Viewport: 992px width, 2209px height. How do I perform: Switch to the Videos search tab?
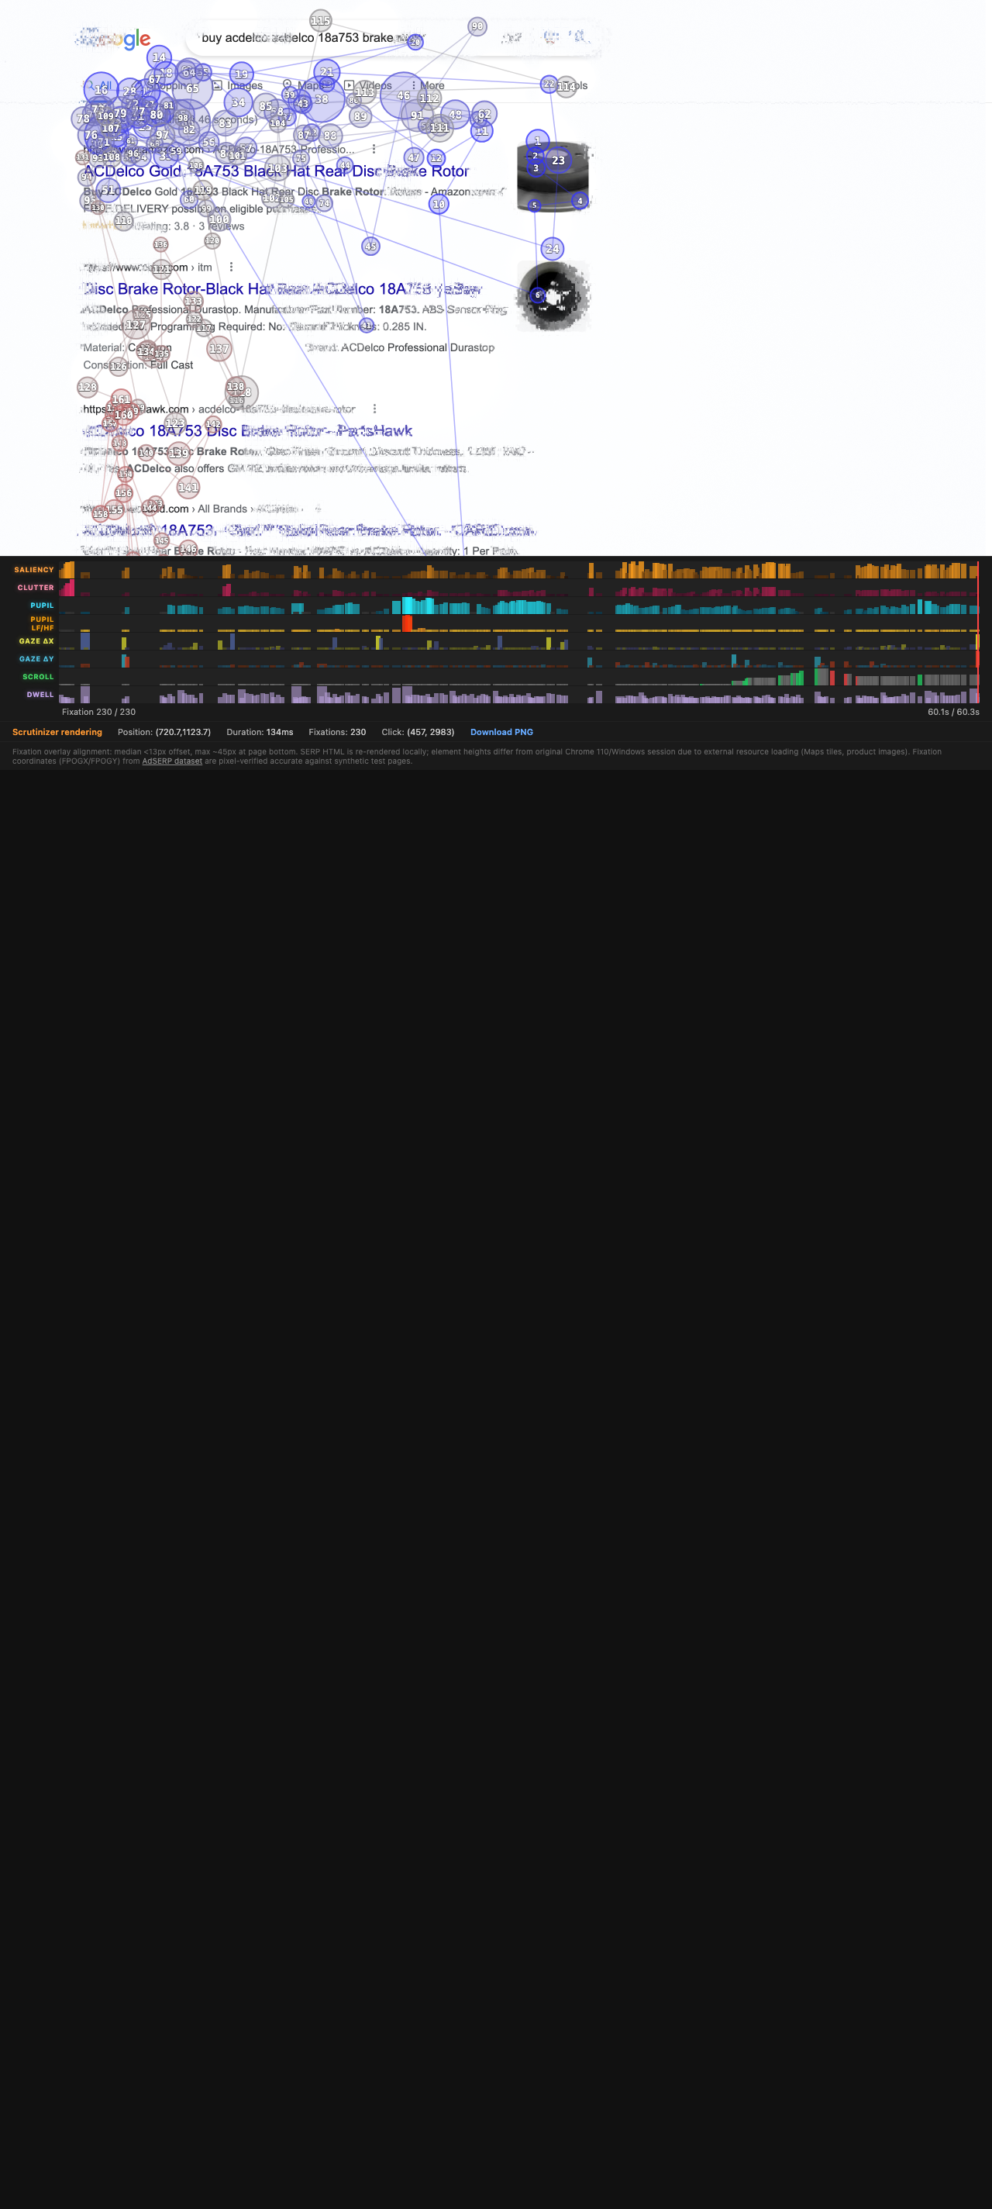click(374, 86)
